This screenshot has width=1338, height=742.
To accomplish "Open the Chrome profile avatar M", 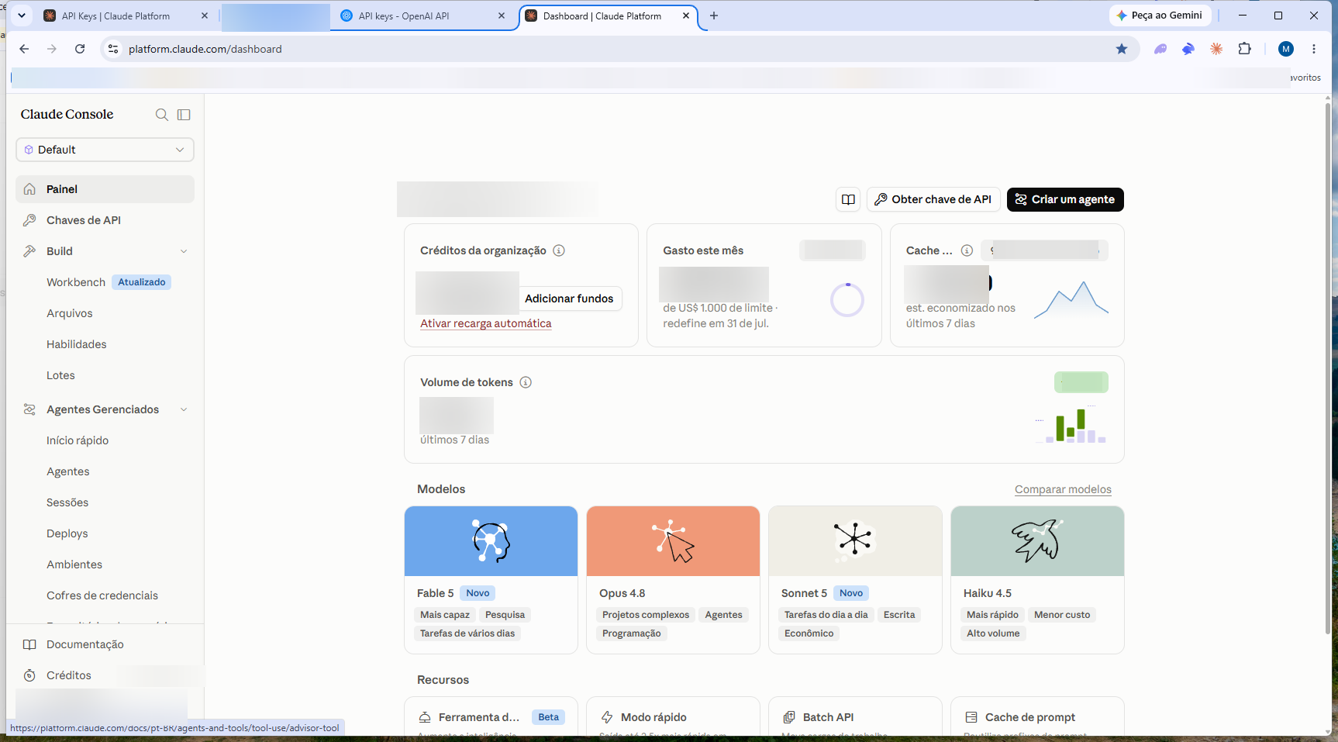I will (x=1286, y=49).
